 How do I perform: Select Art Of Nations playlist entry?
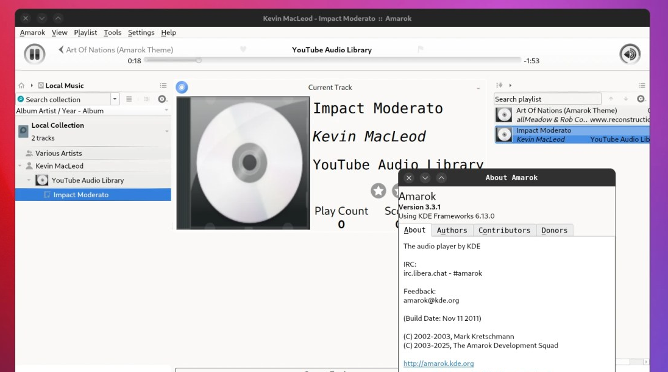click(x=572, y=115)
